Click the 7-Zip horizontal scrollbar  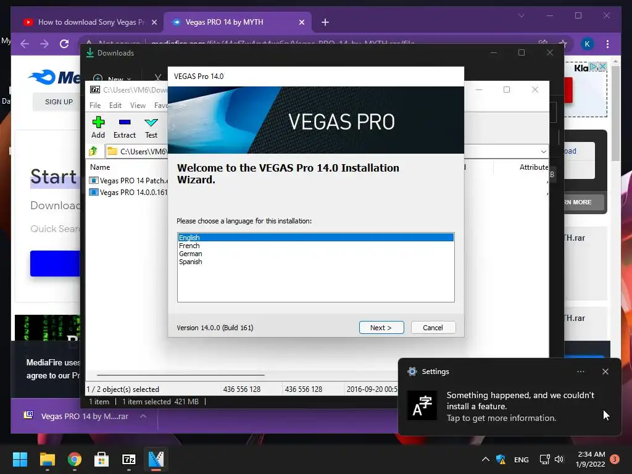point(181,375)
